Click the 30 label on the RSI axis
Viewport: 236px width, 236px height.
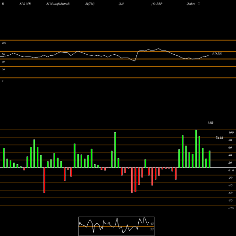coord(3,69)
